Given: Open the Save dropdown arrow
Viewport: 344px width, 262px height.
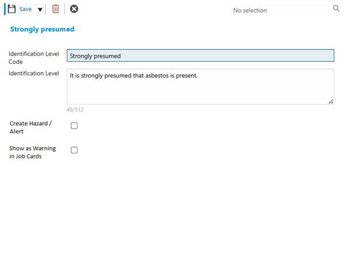Looking at the screenshot, I should (40, 9).
